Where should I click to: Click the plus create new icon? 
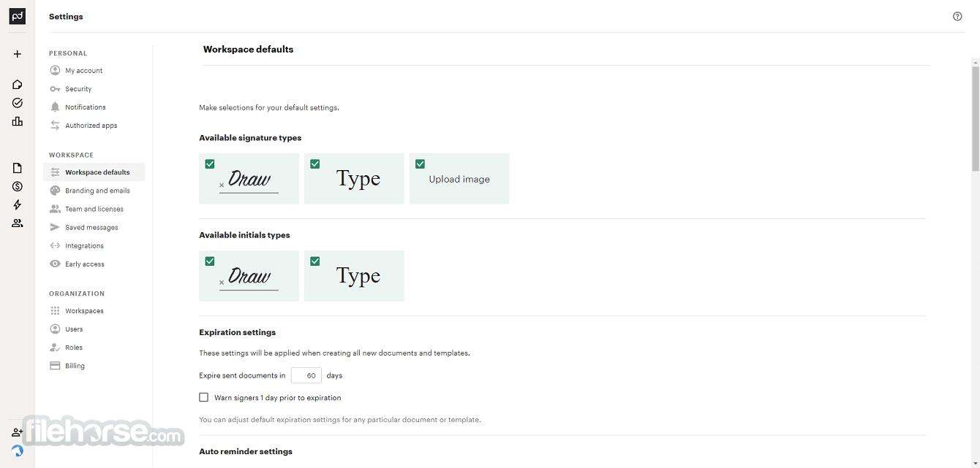point(18,54)
